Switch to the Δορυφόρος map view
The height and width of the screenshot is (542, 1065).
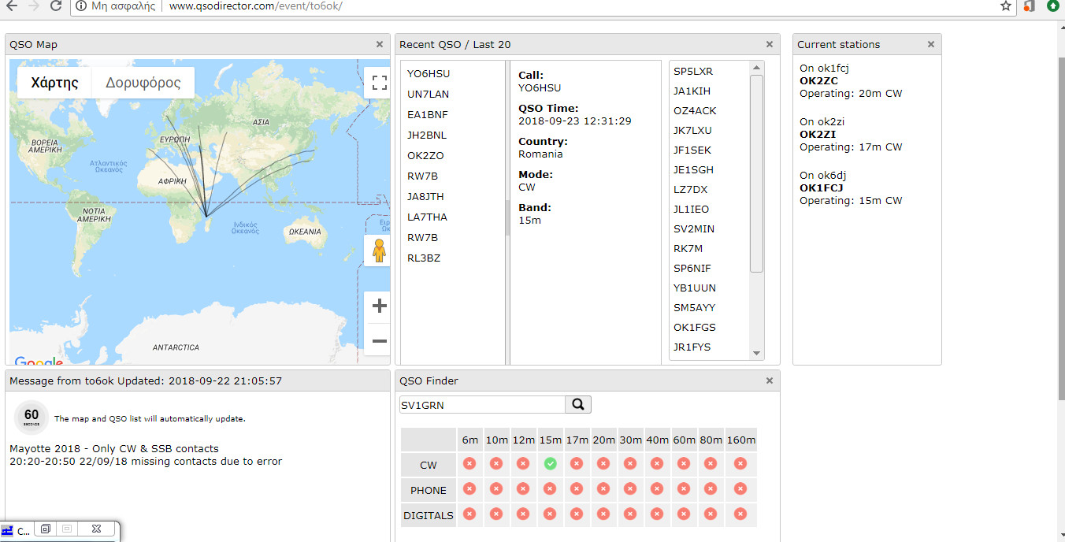[144, 82]
